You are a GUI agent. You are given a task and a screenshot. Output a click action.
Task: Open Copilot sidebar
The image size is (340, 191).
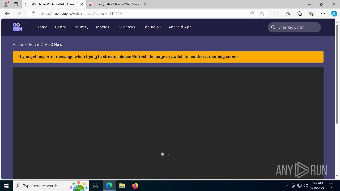[334, 14]
